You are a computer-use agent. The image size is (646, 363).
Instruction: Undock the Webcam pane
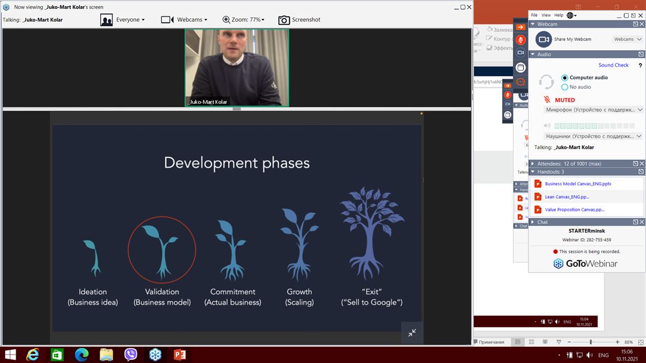point(635,24)
